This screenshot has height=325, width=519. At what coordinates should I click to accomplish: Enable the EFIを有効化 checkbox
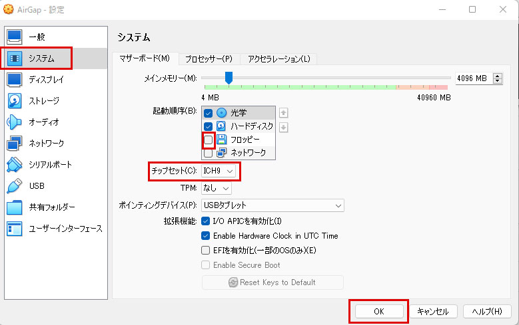(x=206, y=251)
